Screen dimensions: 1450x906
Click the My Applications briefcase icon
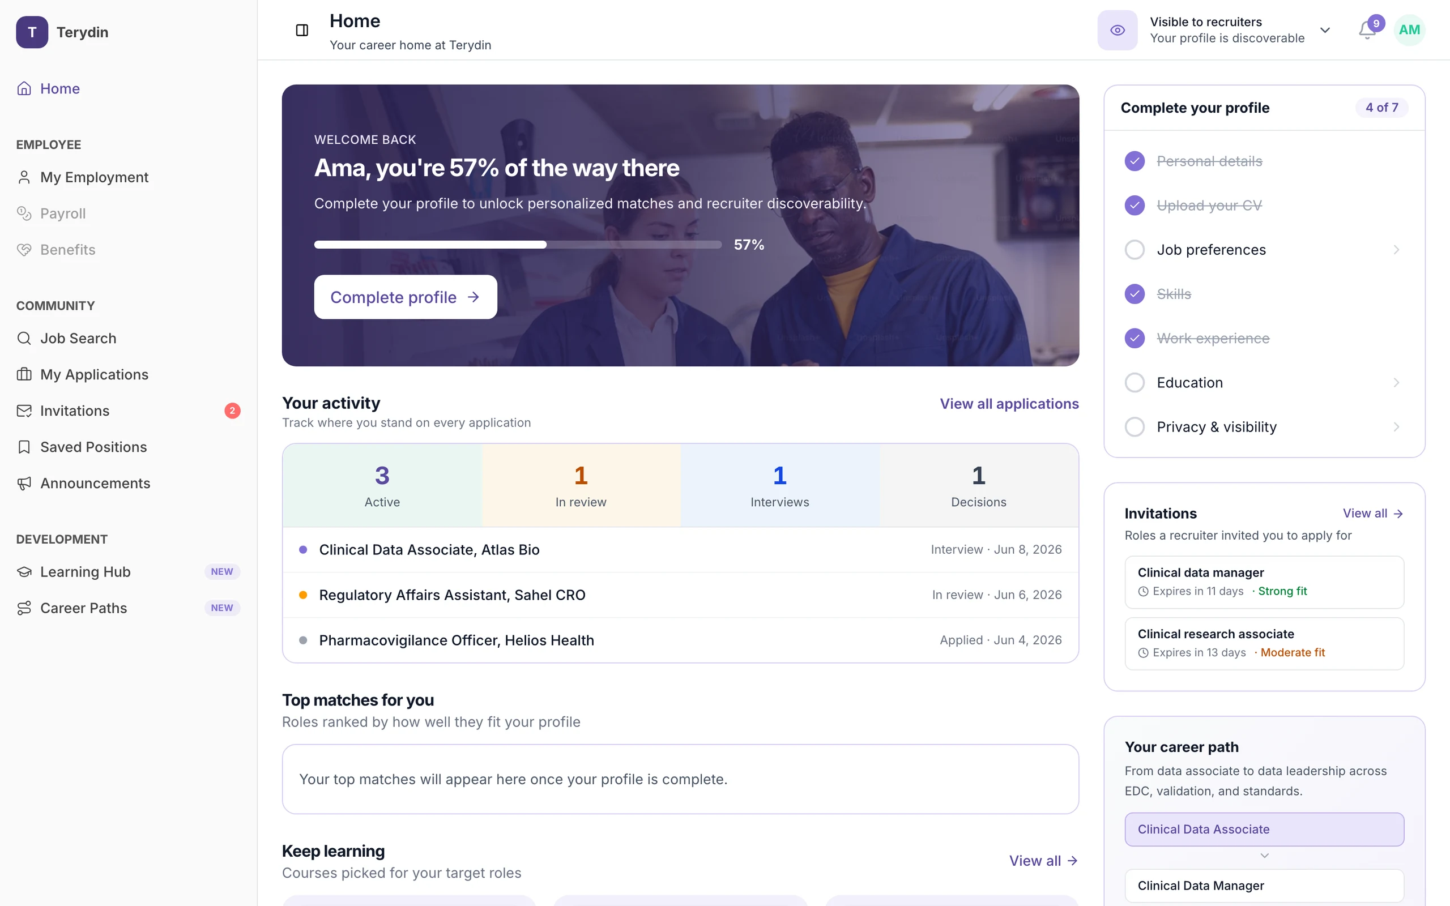click(x=24, y=374)
